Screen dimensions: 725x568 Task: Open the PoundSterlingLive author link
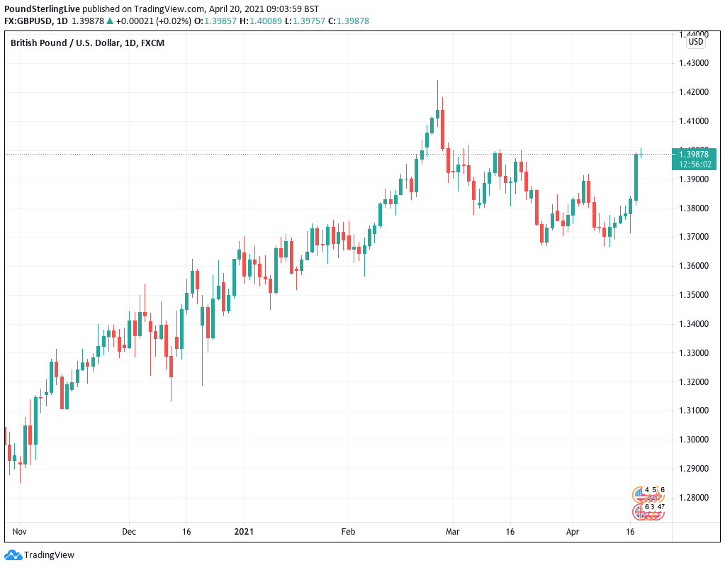(41, 9)
